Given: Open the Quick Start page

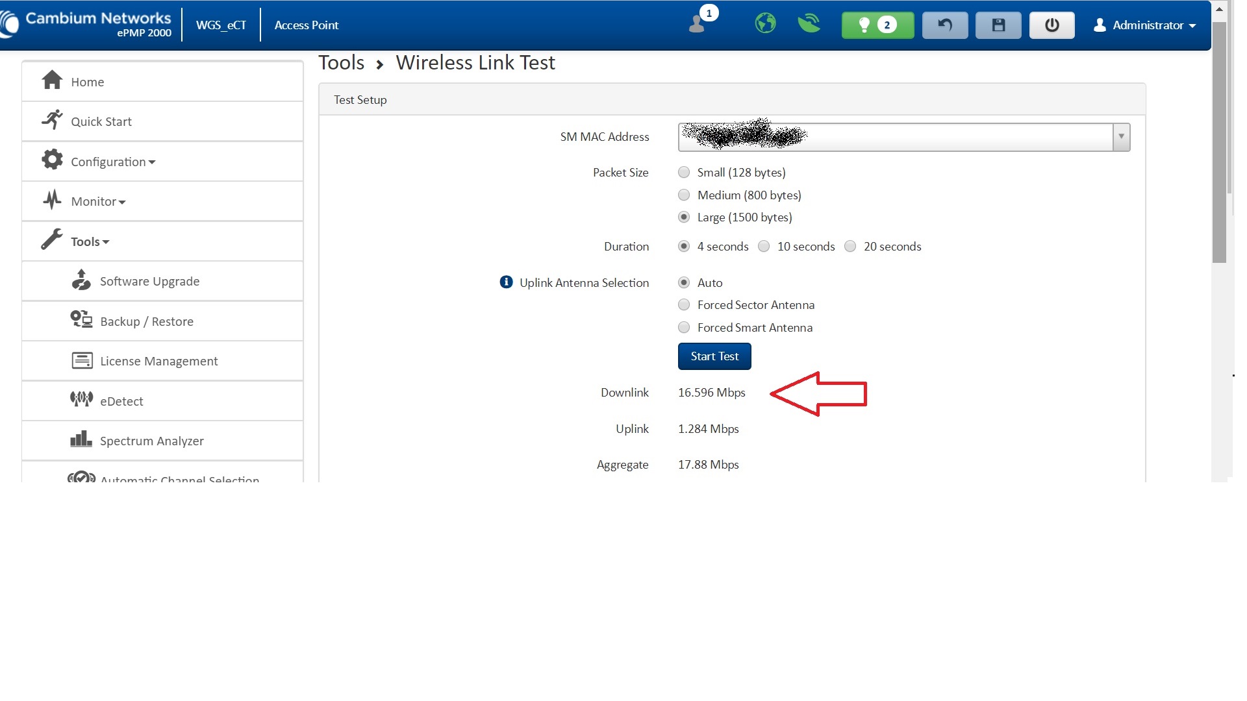Looking at the screenshot, I should click(x=101, y=121).
